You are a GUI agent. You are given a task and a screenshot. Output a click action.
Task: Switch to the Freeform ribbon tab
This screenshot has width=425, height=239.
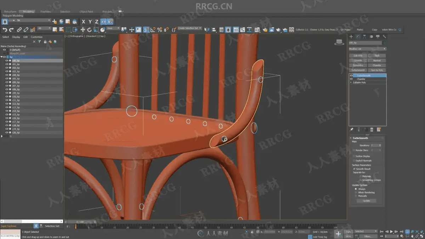(x=46, y=12)
